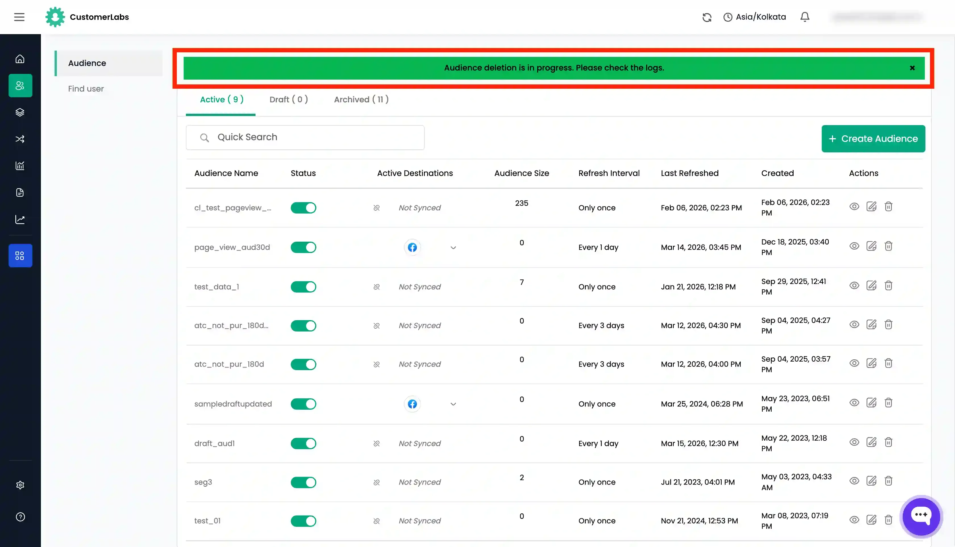Open the hamburger menu
Screen dimensions: 955x547
point(19,17)
